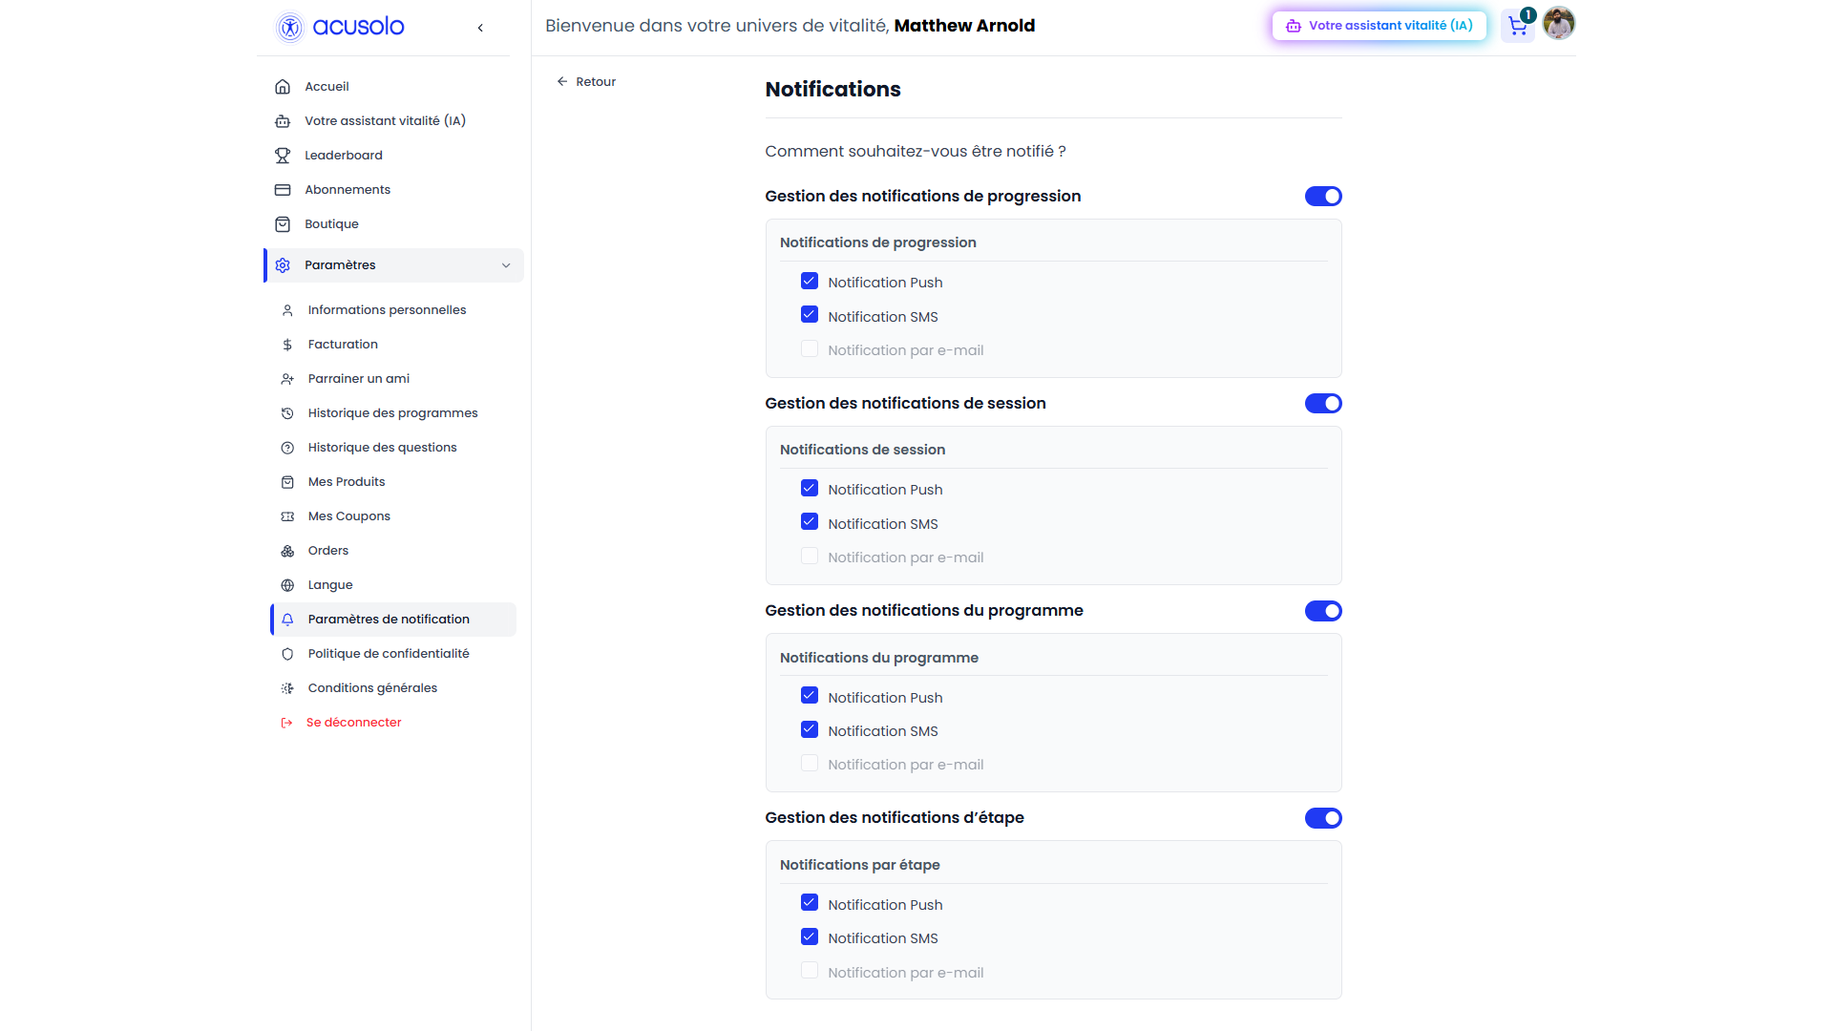Open the user profile avatar
The width and height of the screenshot is (1833, 1031).
(1559, 24)
